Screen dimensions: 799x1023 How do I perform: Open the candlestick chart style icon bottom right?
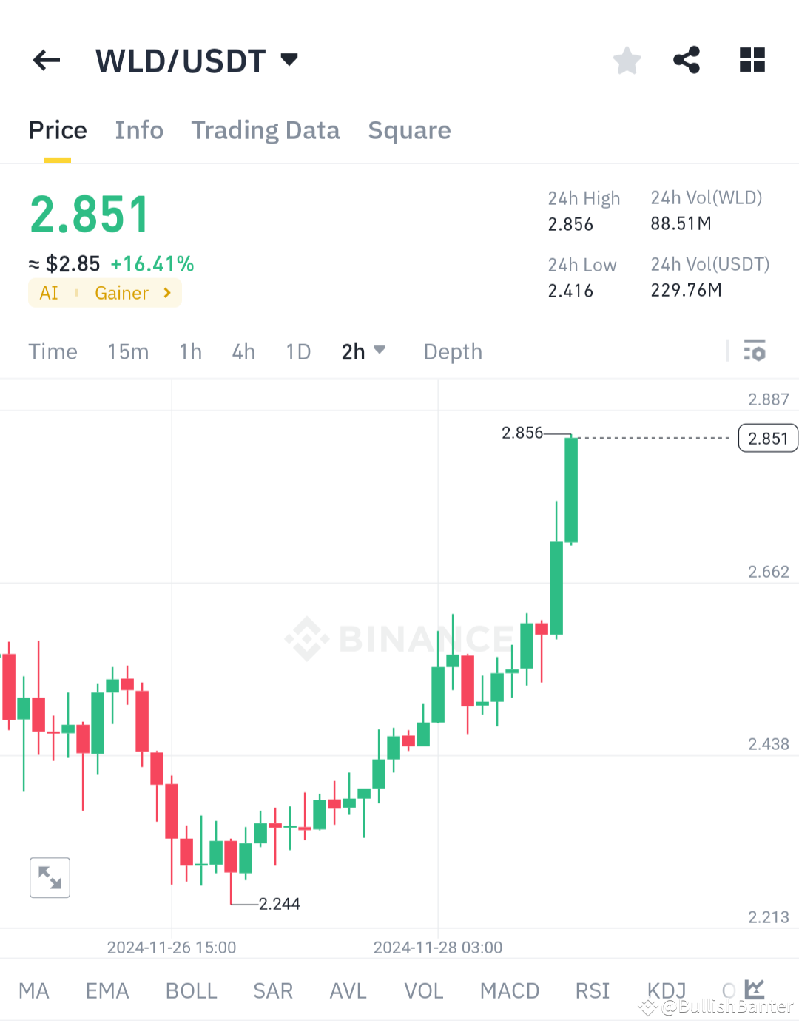755,989
